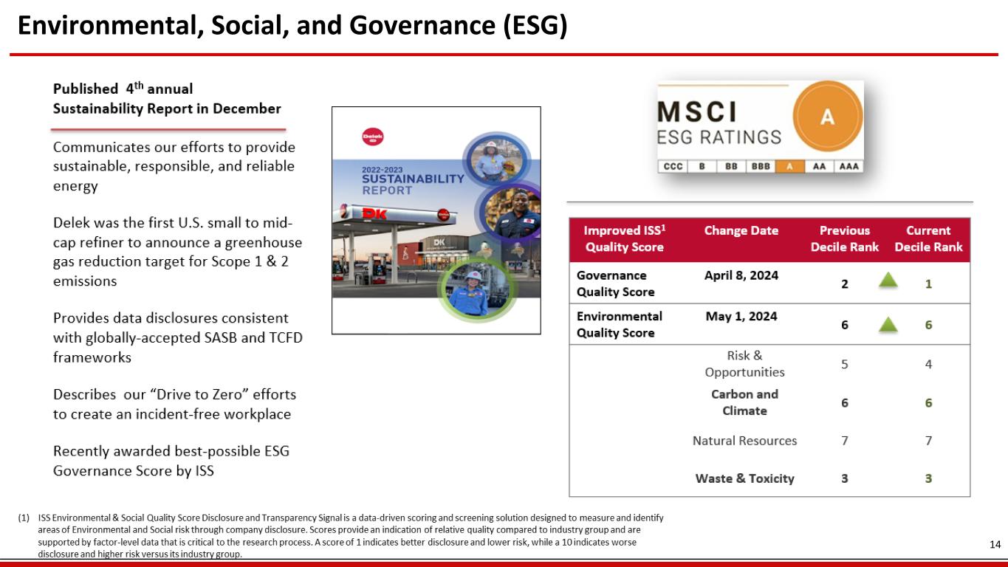Click green up arrow in Governance row
The height and width of the screenshot is (567, 1008).
890,281
